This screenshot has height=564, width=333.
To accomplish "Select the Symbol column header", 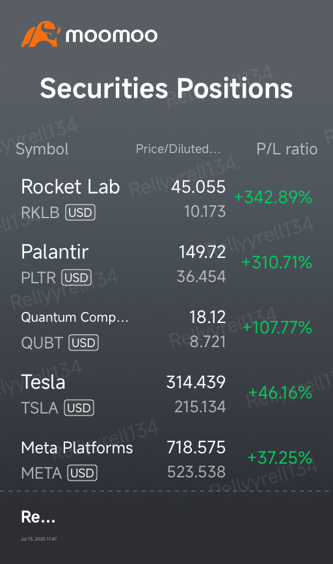I will pos(42,149).
